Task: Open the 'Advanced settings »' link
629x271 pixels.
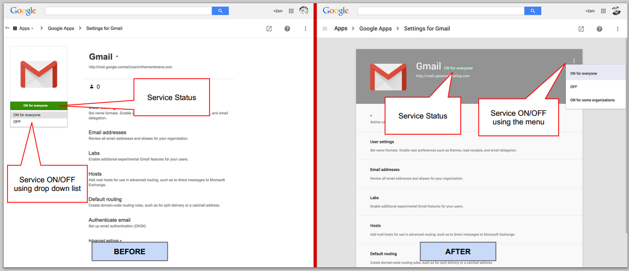Action: (105, 241)
